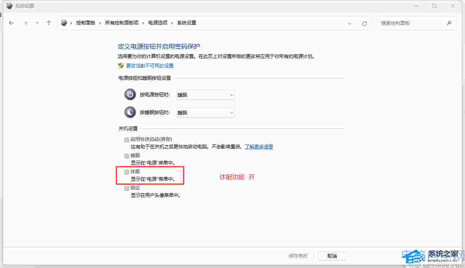Click the up-one-level arrow
This screenshot has width=465, height=268.
point(49,23)
